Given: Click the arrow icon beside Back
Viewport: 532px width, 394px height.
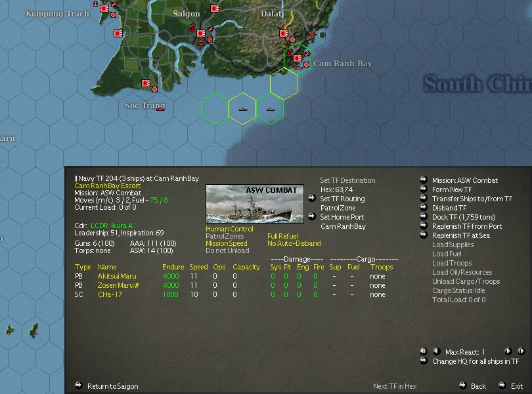Looking at the screenshot, I should point(463,385).
